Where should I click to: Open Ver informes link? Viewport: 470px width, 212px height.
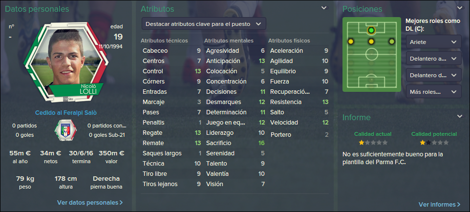click(439, 205)
